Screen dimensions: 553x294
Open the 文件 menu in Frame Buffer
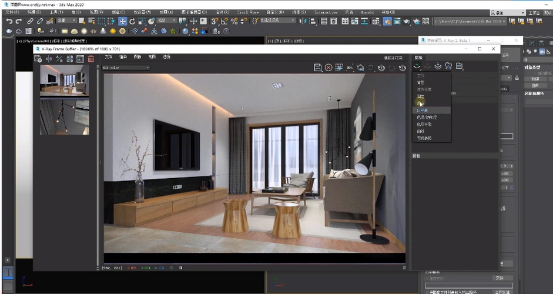[108, 57]
